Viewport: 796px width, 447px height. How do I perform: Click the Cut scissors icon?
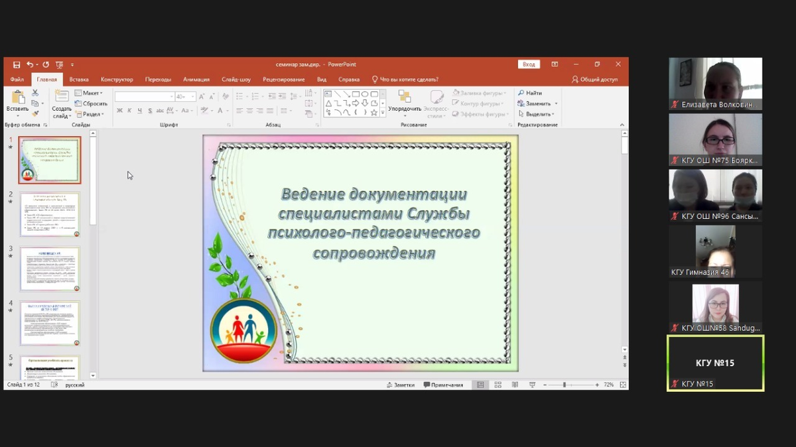click(x=35, y=94)
